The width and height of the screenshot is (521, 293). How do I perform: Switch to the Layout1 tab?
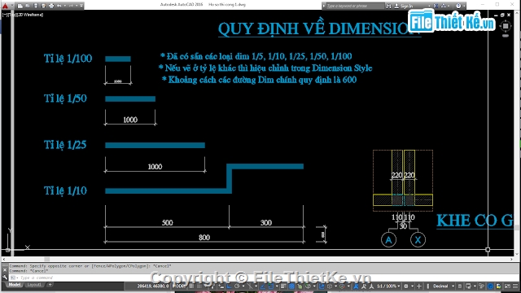[34, 285]
